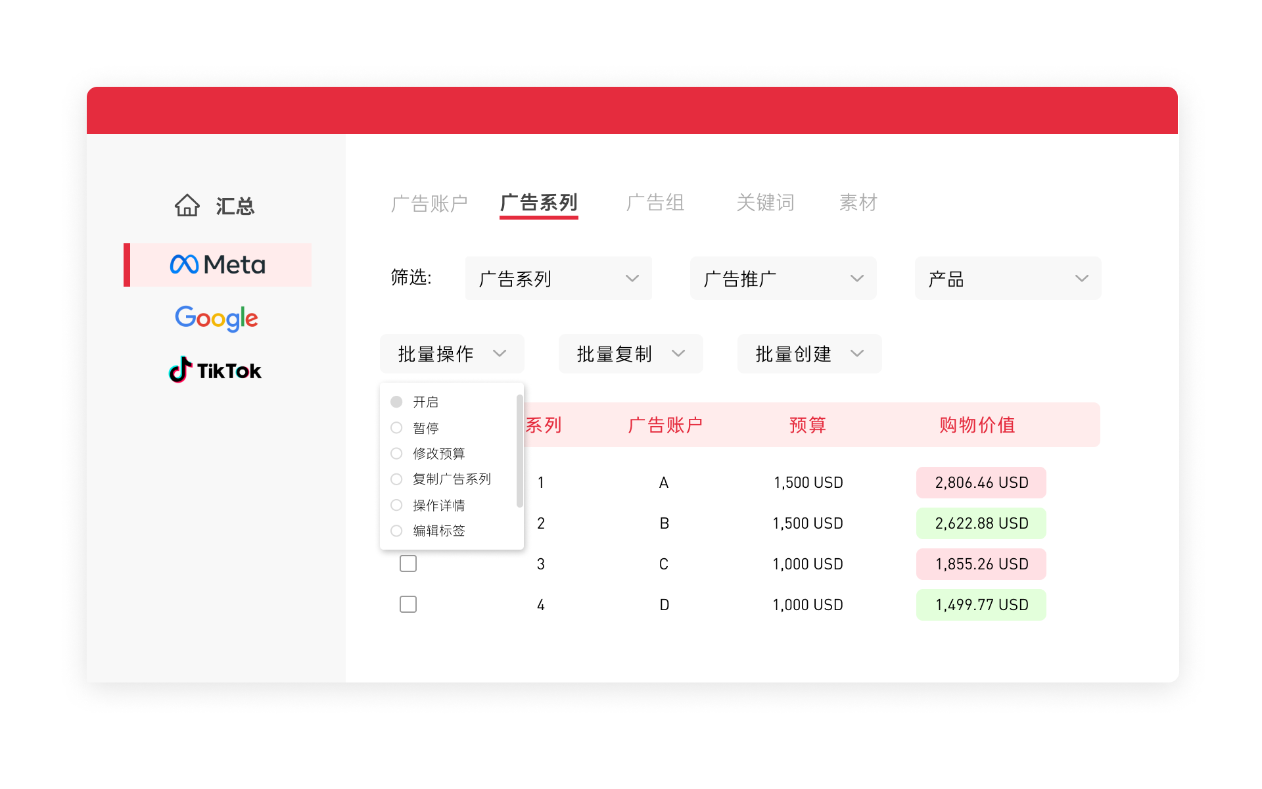Check the checkbox for row 3
Viewport: 1262px width, 789px height.
coord(408,563)
